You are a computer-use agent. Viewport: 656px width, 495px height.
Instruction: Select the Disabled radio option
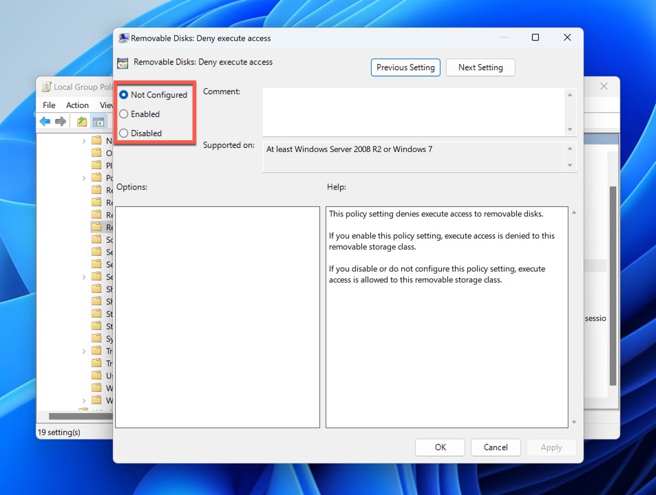pos(124,133)
